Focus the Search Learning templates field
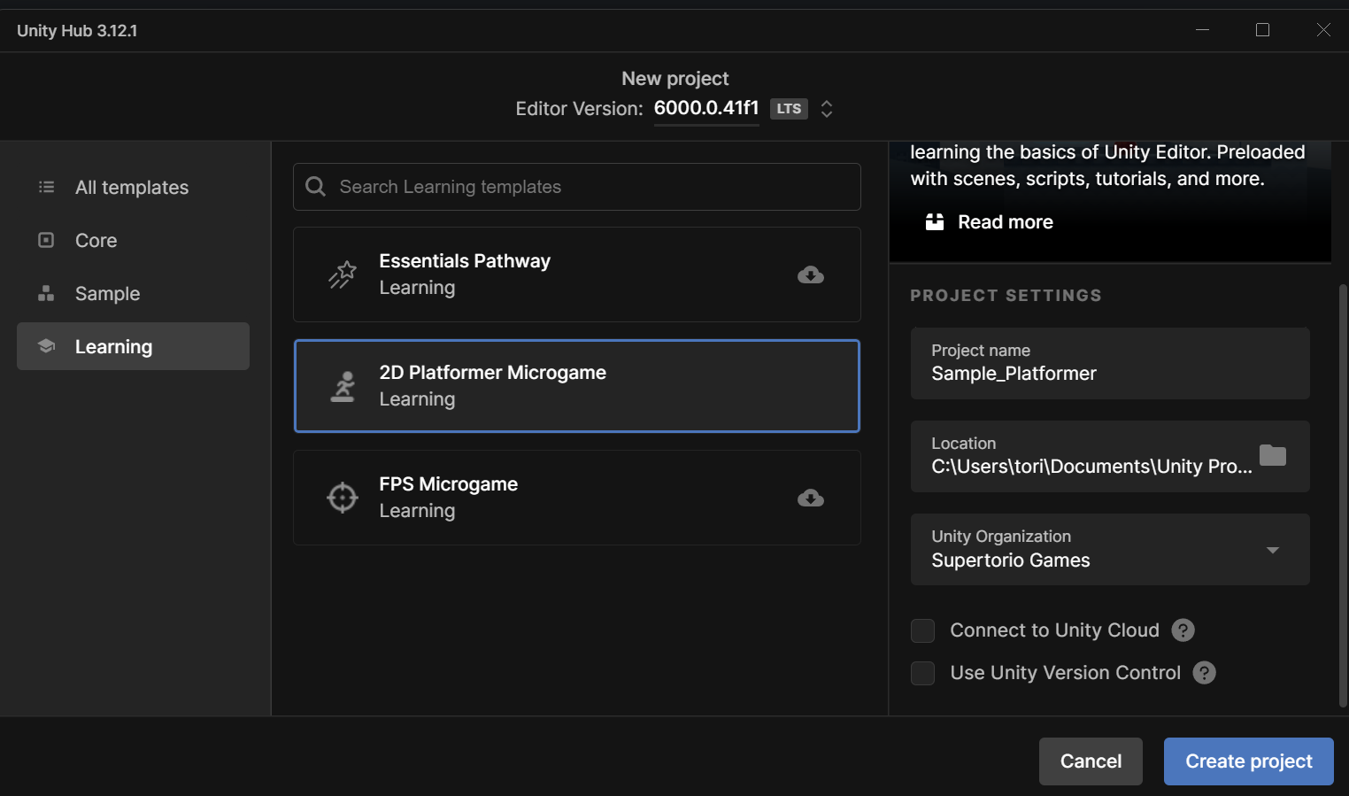 (x=577, y=187)
